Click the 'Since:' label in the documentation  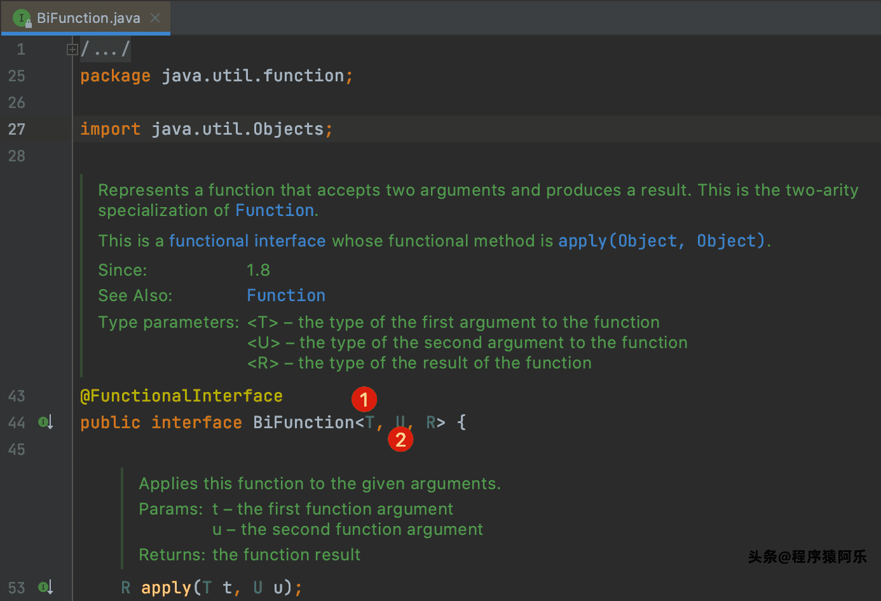[123, 270]
